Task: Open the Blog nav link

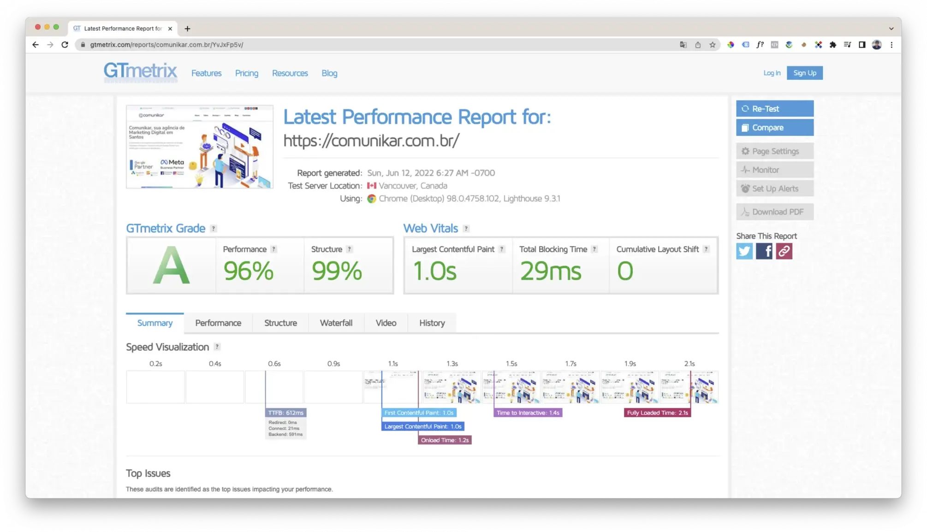Action: click(x=329, y=73)
